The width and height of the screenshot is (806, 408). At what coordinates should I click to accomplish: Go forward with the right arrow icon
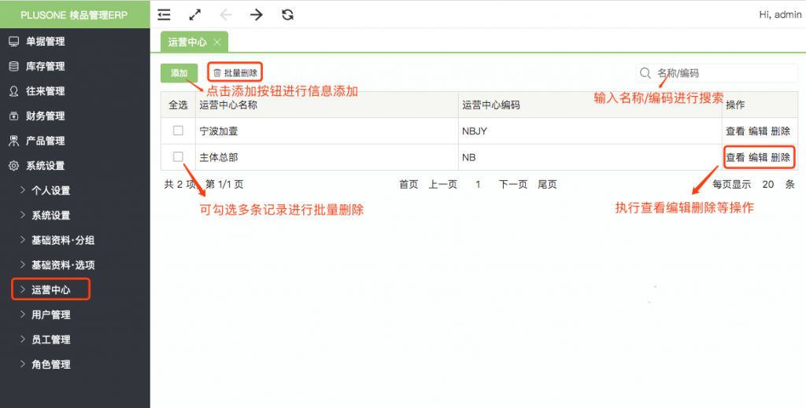[257, 14]
